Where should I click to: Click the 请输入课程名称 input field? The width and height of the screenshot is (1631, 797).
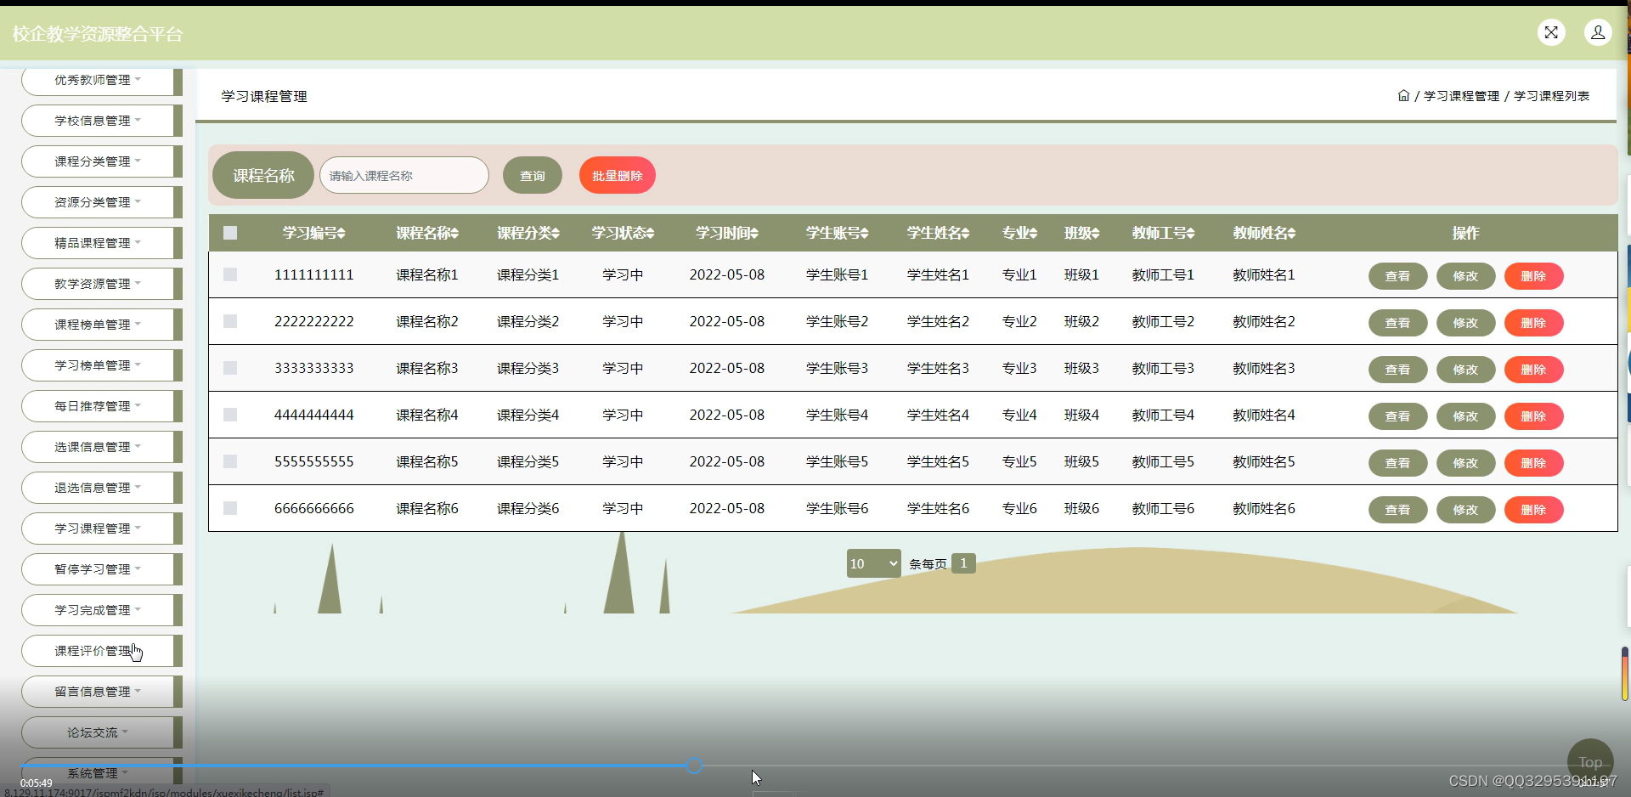(x=404, y=175)
